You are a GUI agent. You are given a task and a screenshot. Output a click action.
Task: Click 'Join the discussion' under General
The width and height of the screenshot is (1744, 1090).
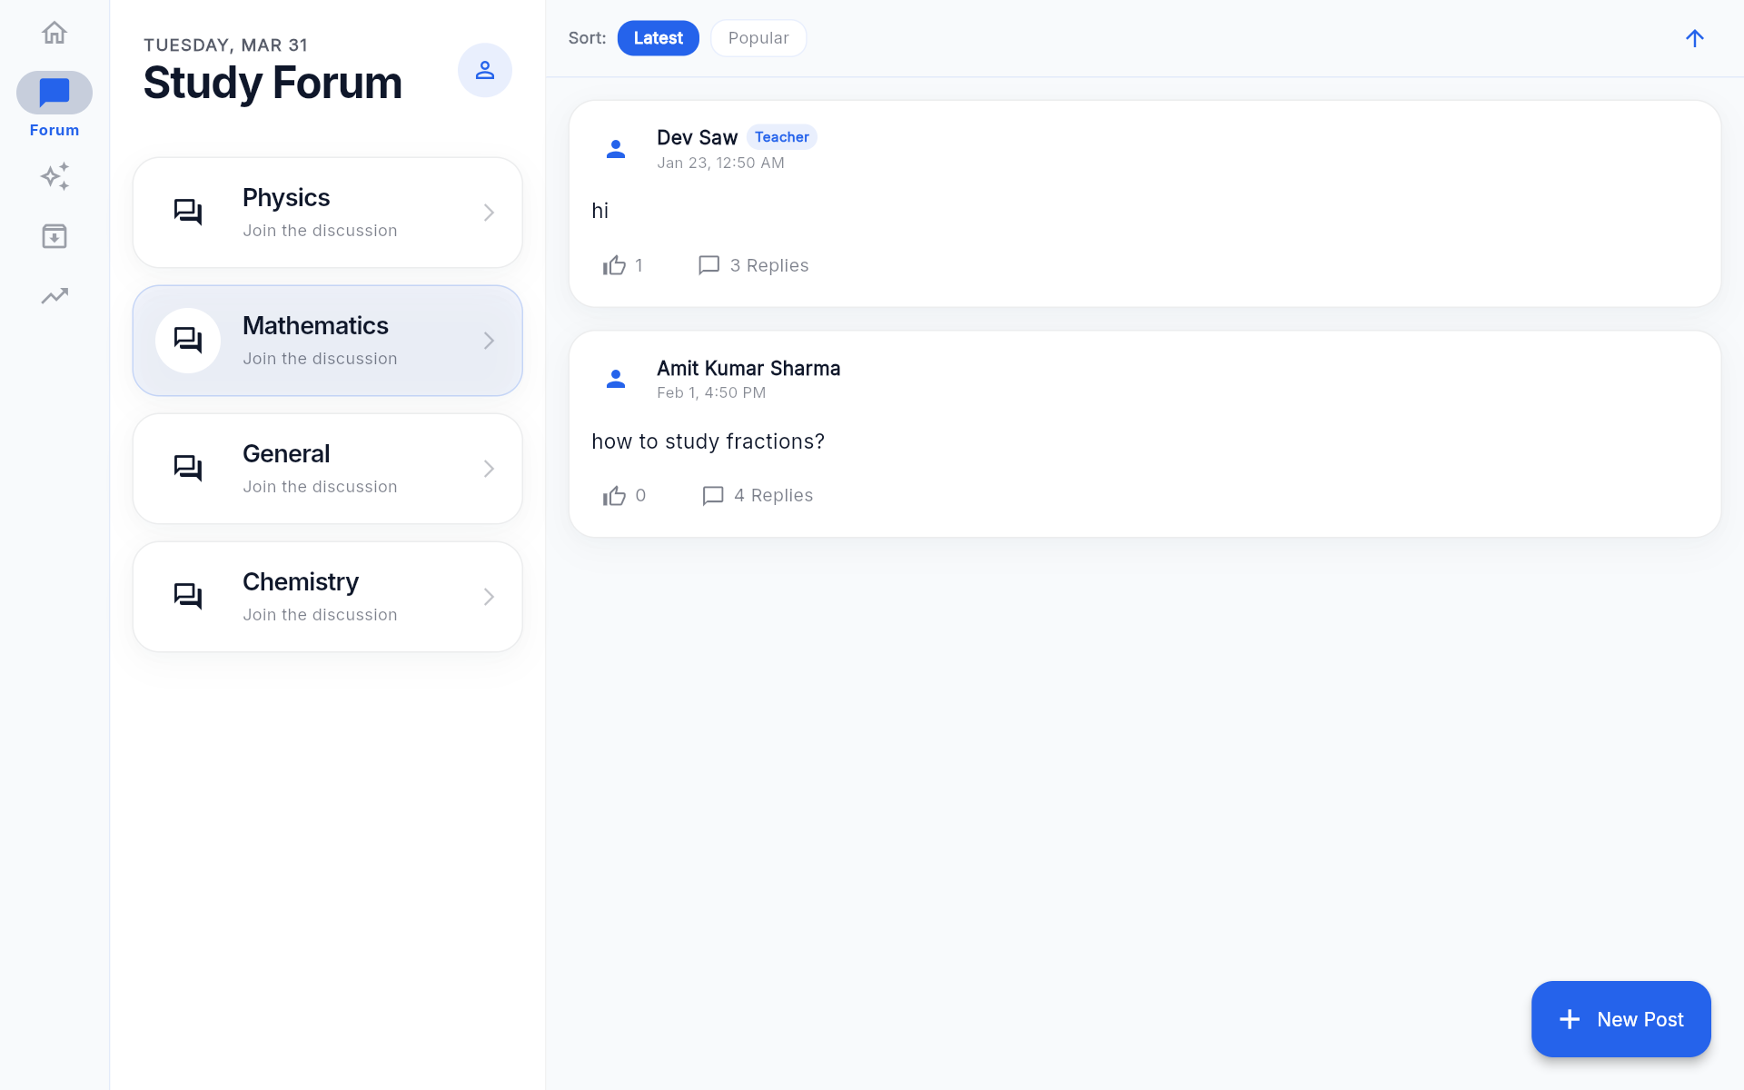pos(320,487)
